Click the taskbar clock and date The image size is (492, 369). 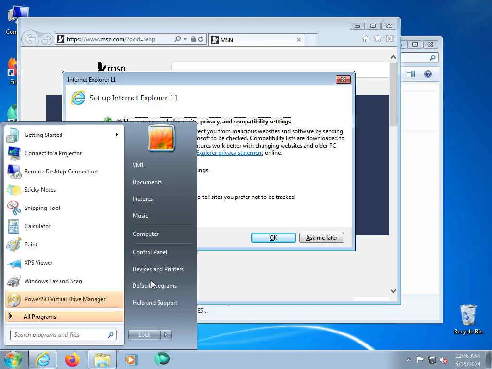pos(467,360)
